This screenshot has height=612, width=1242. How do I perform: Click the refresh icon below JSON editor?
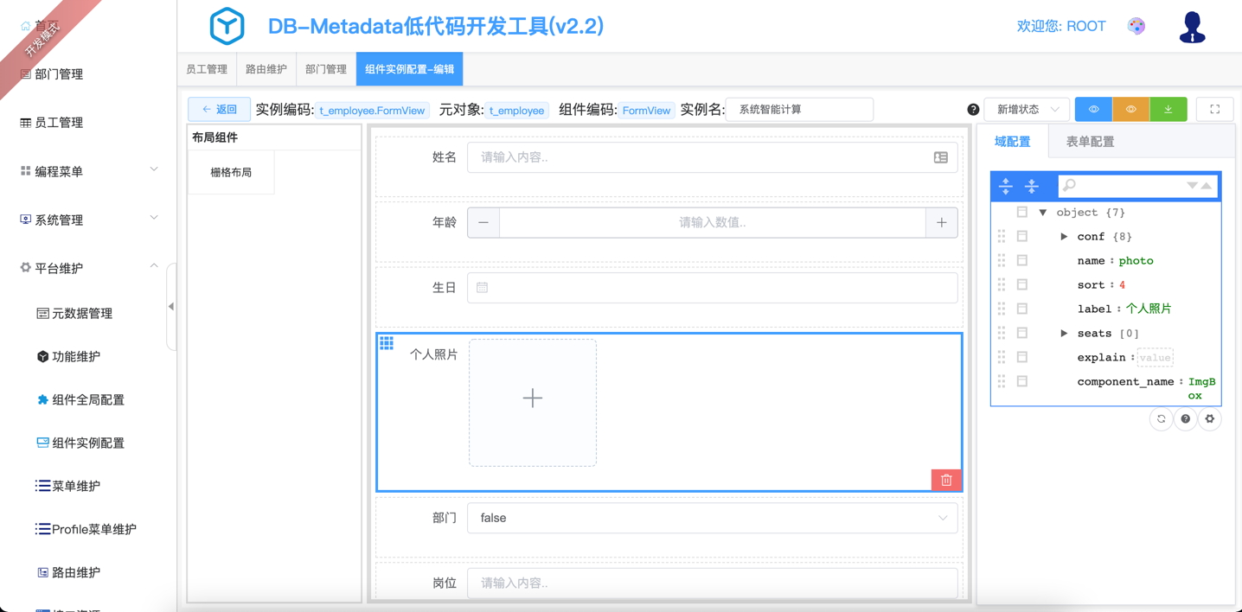[x=1162, y=419]
